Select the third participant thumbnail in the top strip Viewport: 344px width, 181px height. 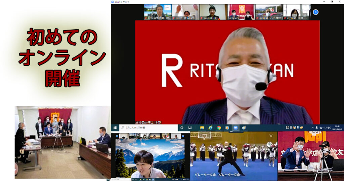coord(213,12)
